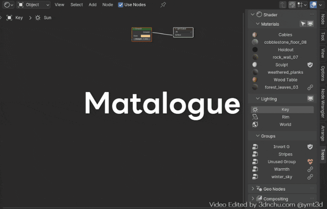The width and height of the screenshot is (327, 209).
Task: Expand the Geo Nodes panel
Action: 253,188
